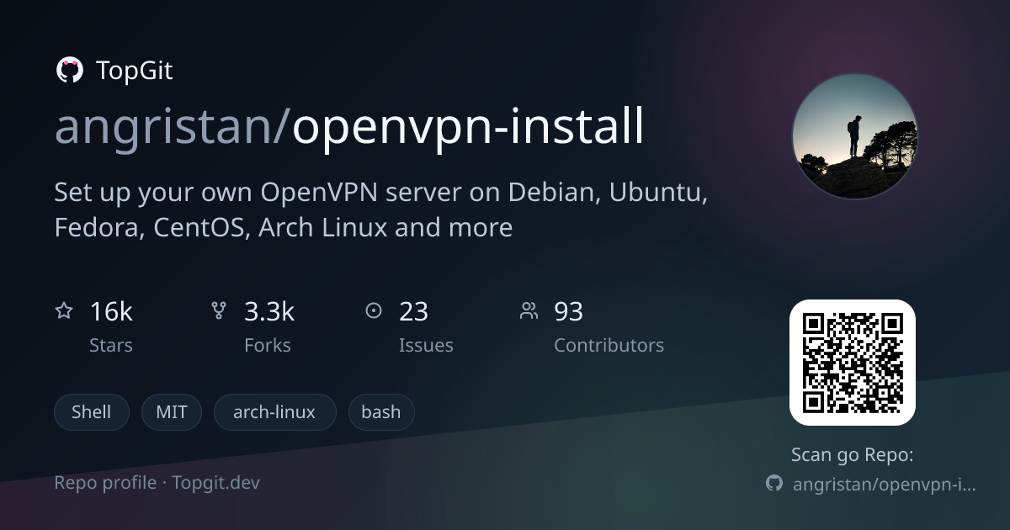Image resolution: width=1010 pixels, height=530 pixels.
Task: Click the openvpn-install repo name
Action: pyautogui.click(x=467, y=126)
